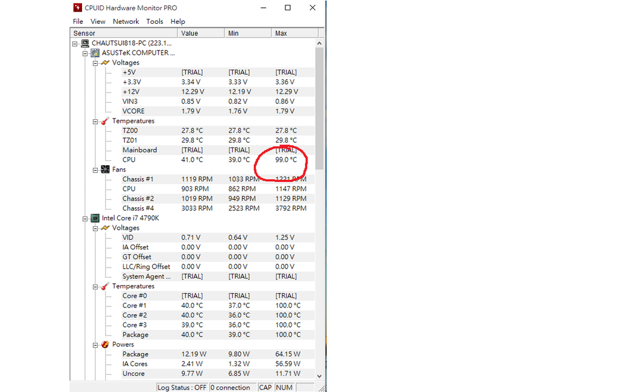Collapse the Powers section

point(95,345)
